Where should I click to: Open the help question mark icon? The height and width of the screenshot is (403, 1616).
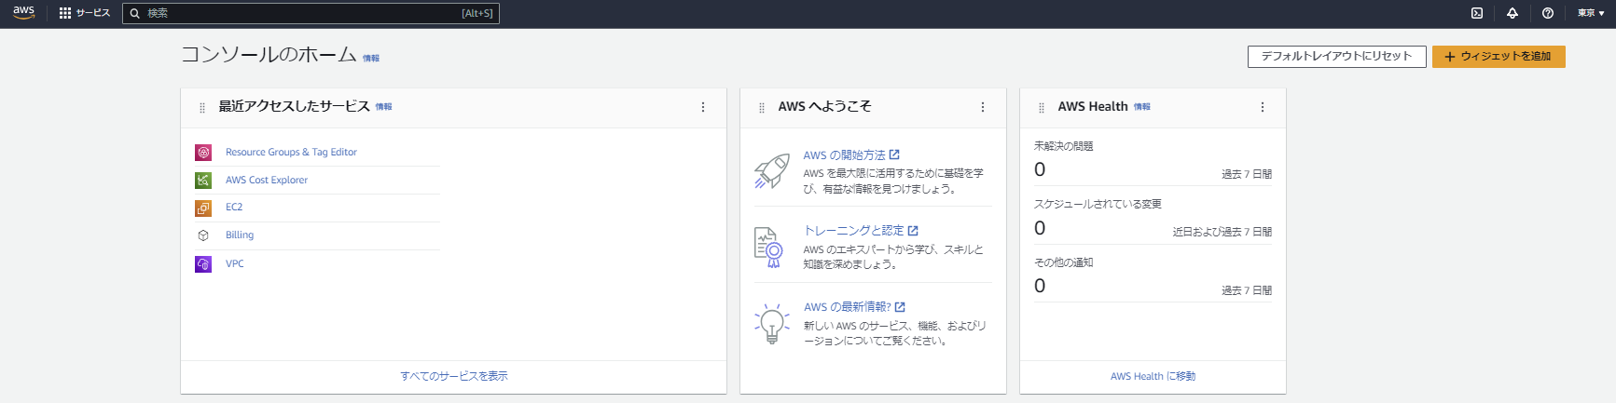[x=1548, y=13]
